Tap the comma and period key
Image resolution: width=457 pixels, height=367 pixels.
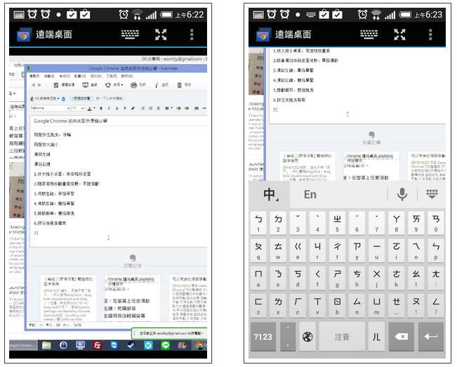click(x=288, y=337)
